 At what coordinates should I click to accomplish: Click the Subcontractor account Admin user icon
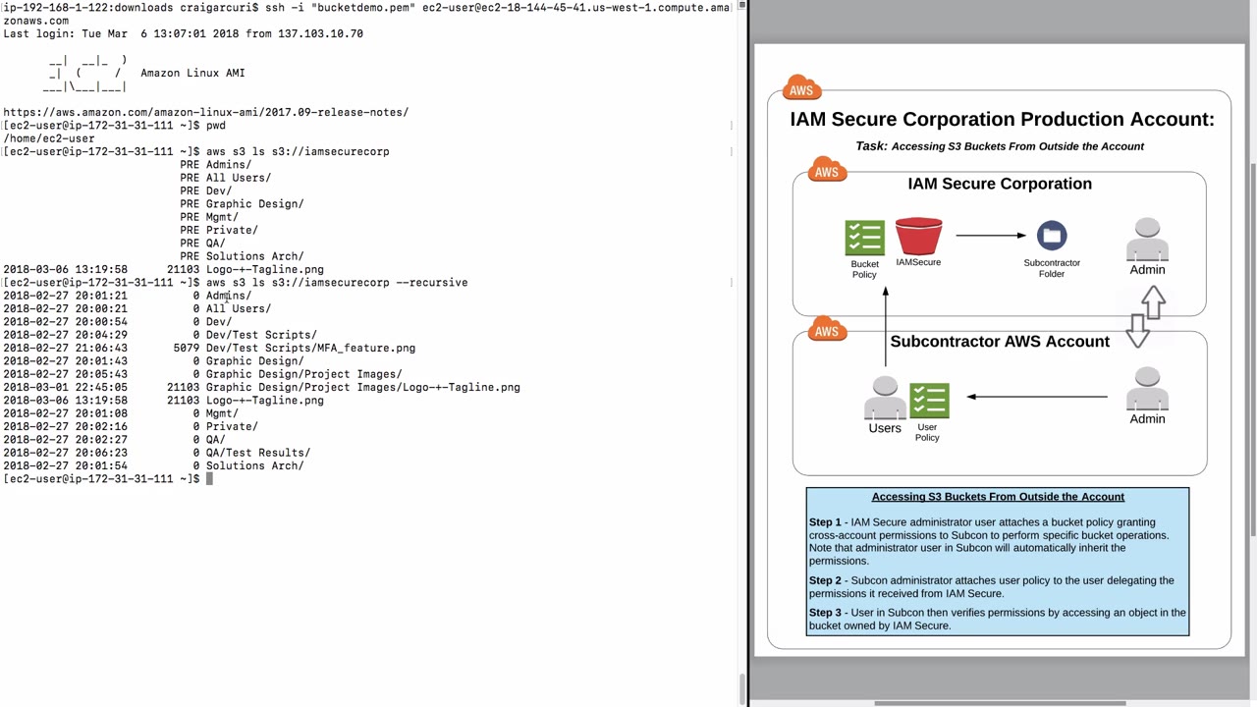pos(1147,389)
